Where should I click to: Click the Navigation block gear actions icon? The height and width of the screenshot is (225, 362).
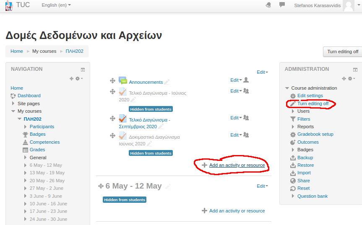click(78, 78)
